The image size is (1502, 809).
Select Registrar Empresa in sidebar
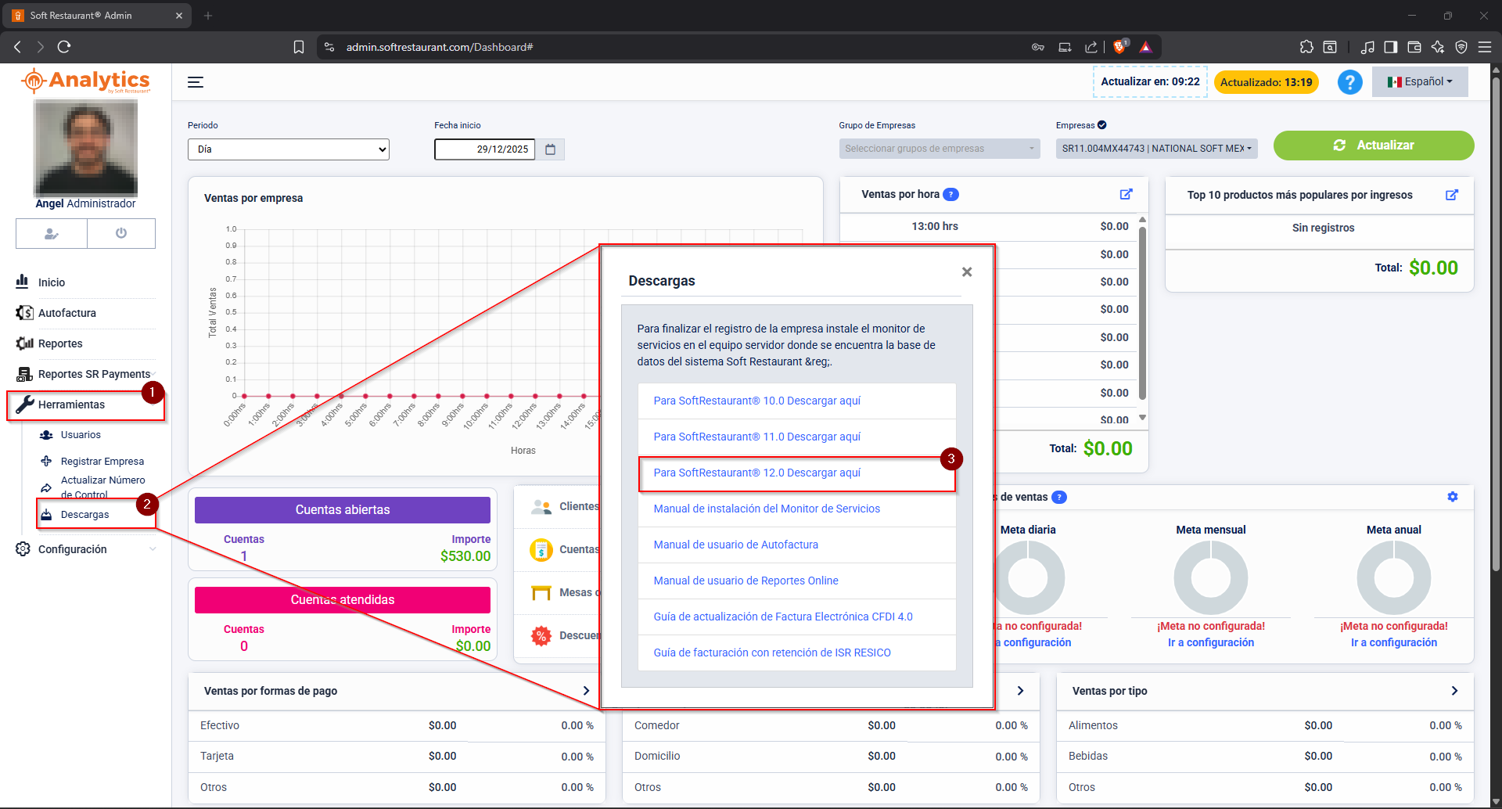pos(102,462)
